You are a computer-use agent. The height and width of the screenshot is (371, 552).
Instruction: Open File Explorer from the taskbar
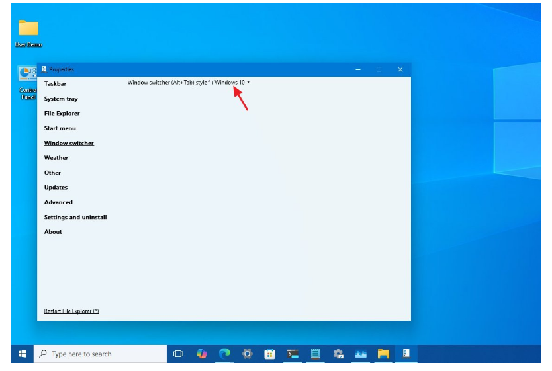click(x=383, y=354)
